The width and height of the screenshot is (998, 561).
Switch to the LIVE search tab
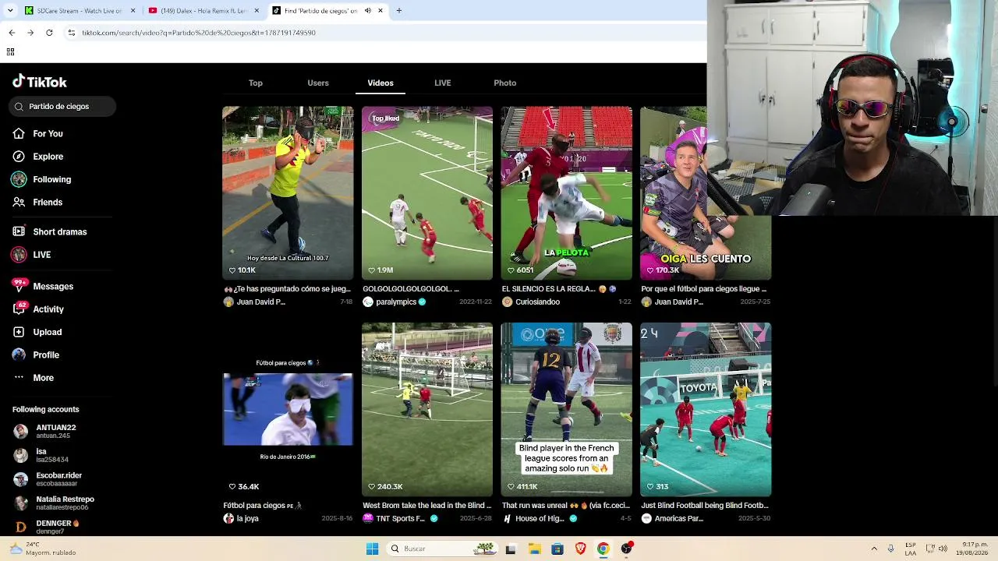pyautogui.click(x=443, y=83)
